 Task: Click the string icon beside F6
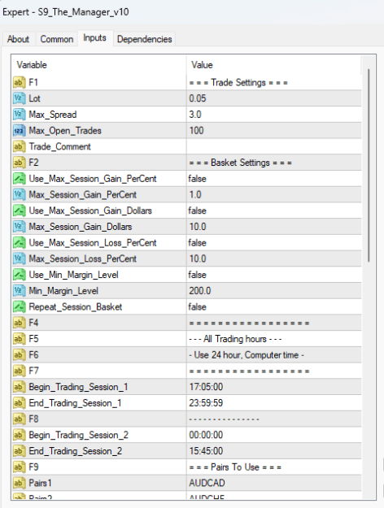click(x=20, y=354)
